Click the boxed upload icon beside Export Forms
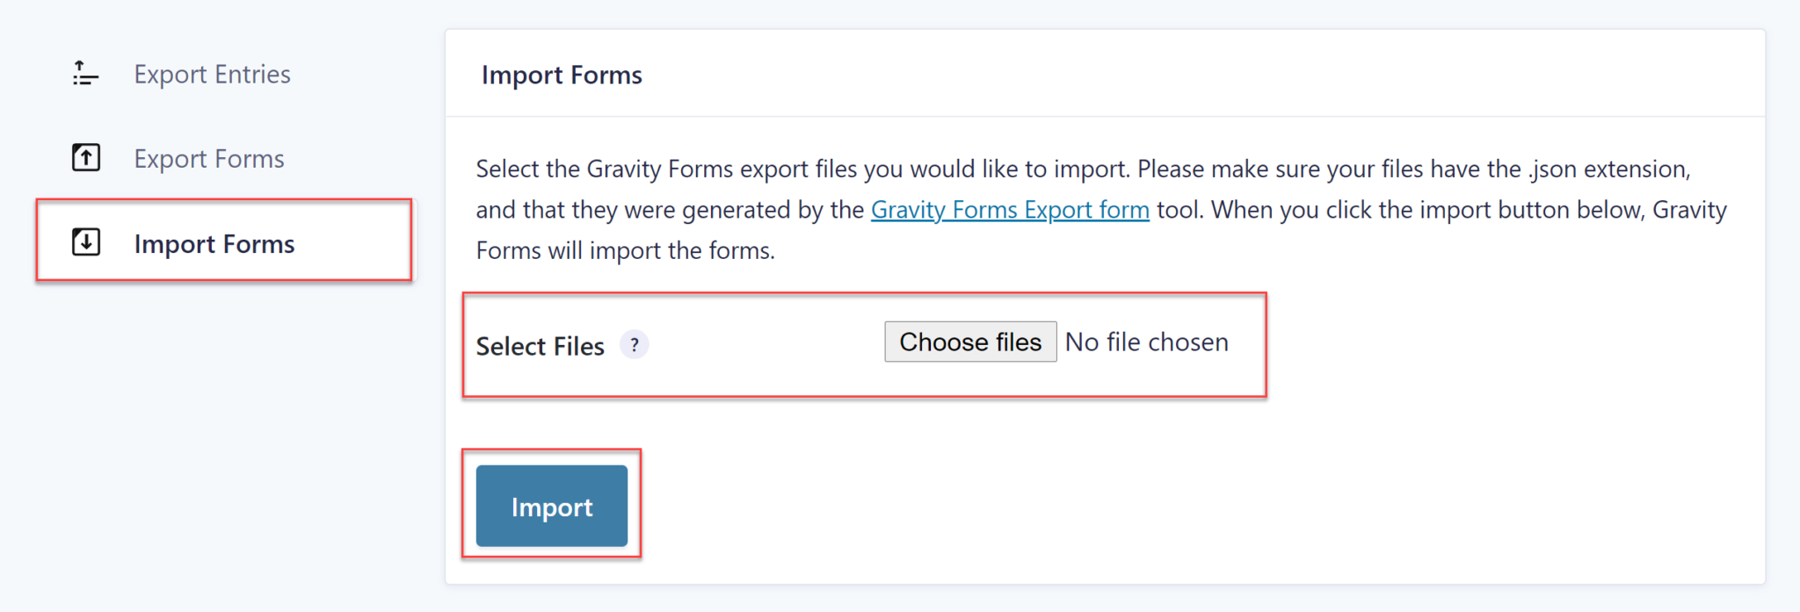The width and height of the screenshot is (1800, 612). [x=85, y=158]
